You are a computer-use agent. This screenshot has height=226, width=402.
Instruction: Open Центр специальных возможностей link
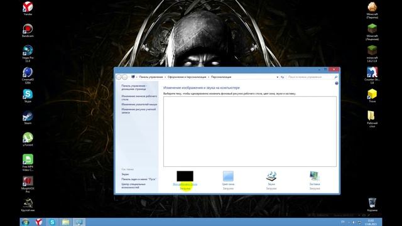[x=134, y=186]
